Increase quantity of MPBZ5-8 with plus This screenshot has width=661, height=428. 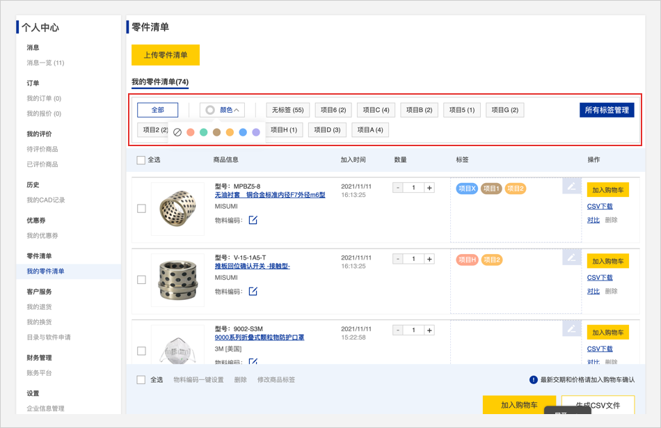click(429, 188)
